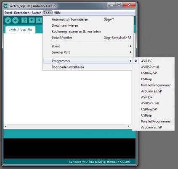Create a new sketch with the page icon
The width and height of the screenshot is (178, 169).
(24, 21)
